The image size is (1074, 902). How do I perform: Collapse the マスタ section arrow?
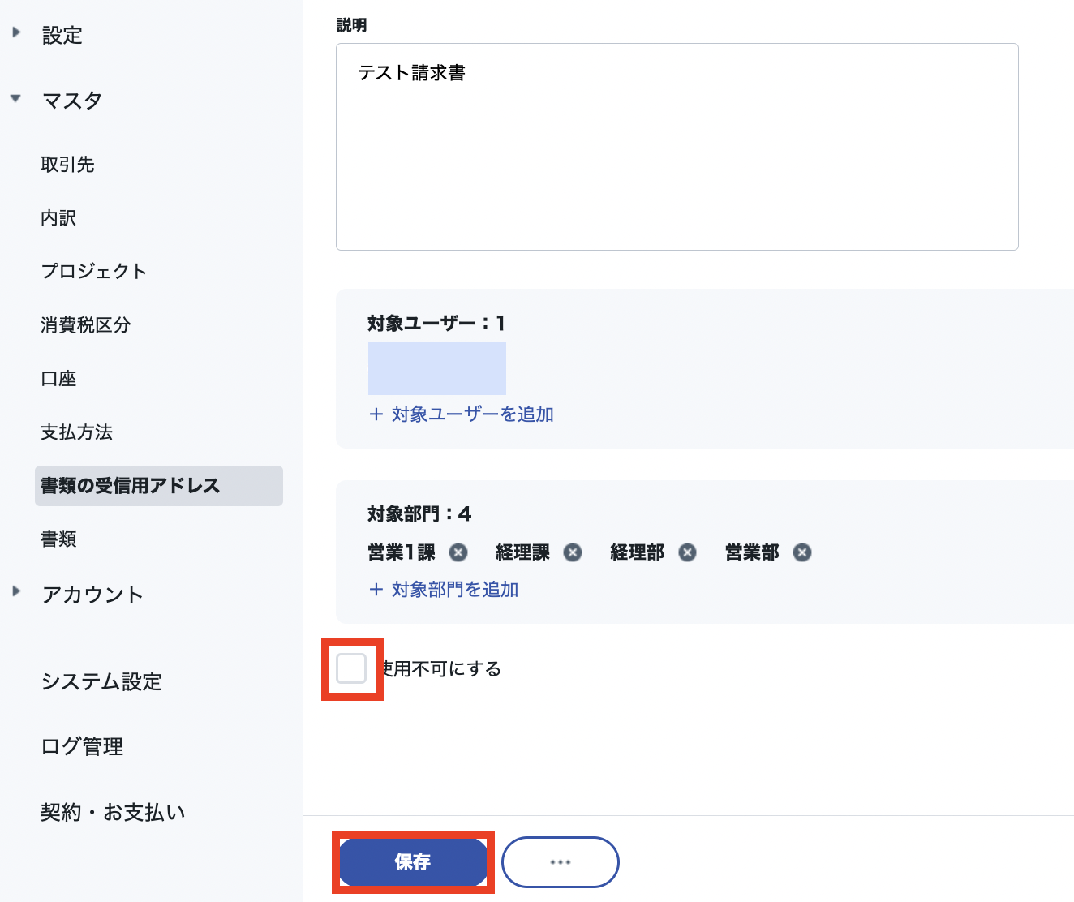15,98
